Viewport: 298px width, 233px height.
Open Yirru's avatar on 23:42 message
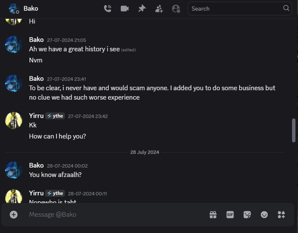[14, 121]
